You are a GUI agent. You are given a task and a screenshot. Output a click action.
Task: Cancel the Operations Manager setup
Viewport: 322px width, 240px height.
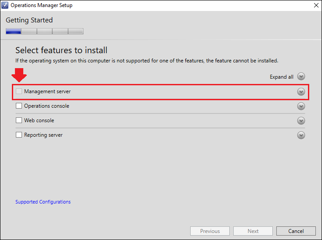tap(296, 231)
